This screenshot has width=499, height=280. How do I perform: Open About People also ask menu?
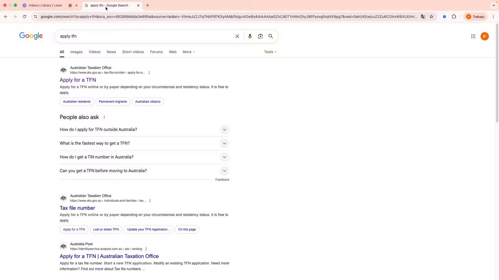click(x=104, y=117)
